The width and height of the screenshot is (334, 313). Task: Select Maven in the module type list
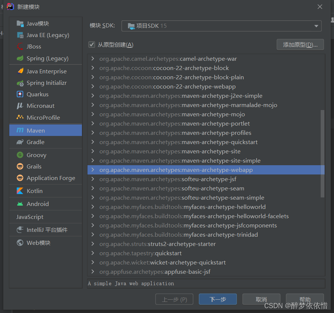coord(46,130)
